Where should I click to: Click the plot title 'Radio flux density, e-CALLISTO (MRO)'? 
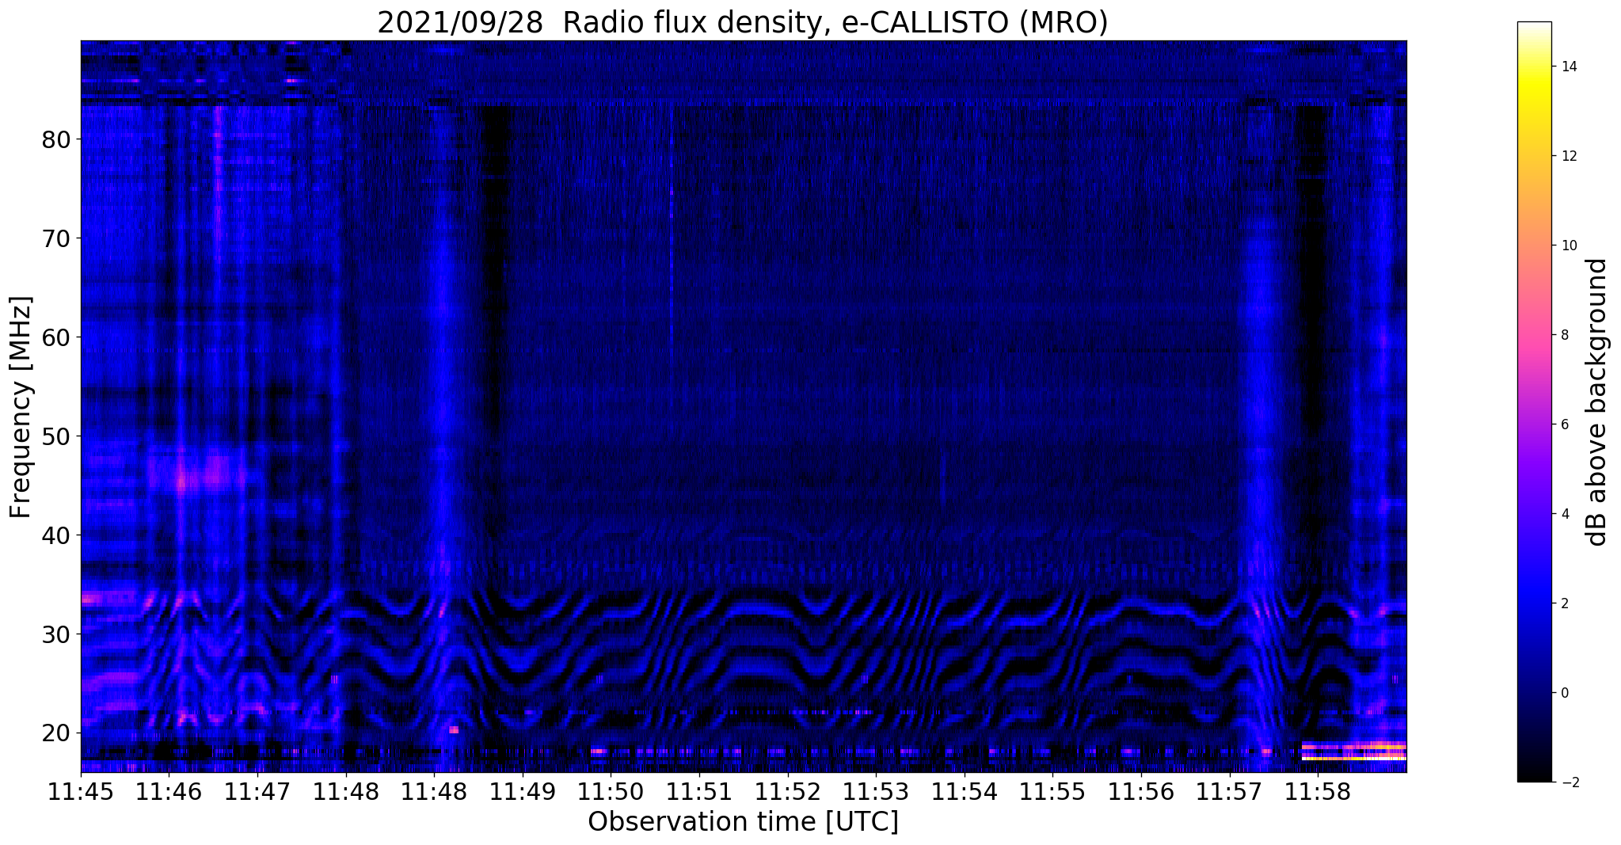click(x=835, y=22)
